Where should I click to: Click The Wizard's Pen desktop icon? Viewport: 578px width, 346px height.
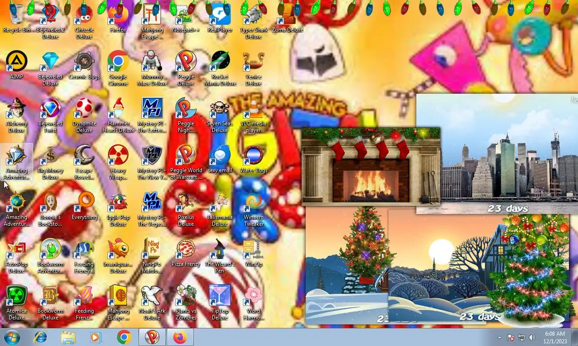click(220, 256)
